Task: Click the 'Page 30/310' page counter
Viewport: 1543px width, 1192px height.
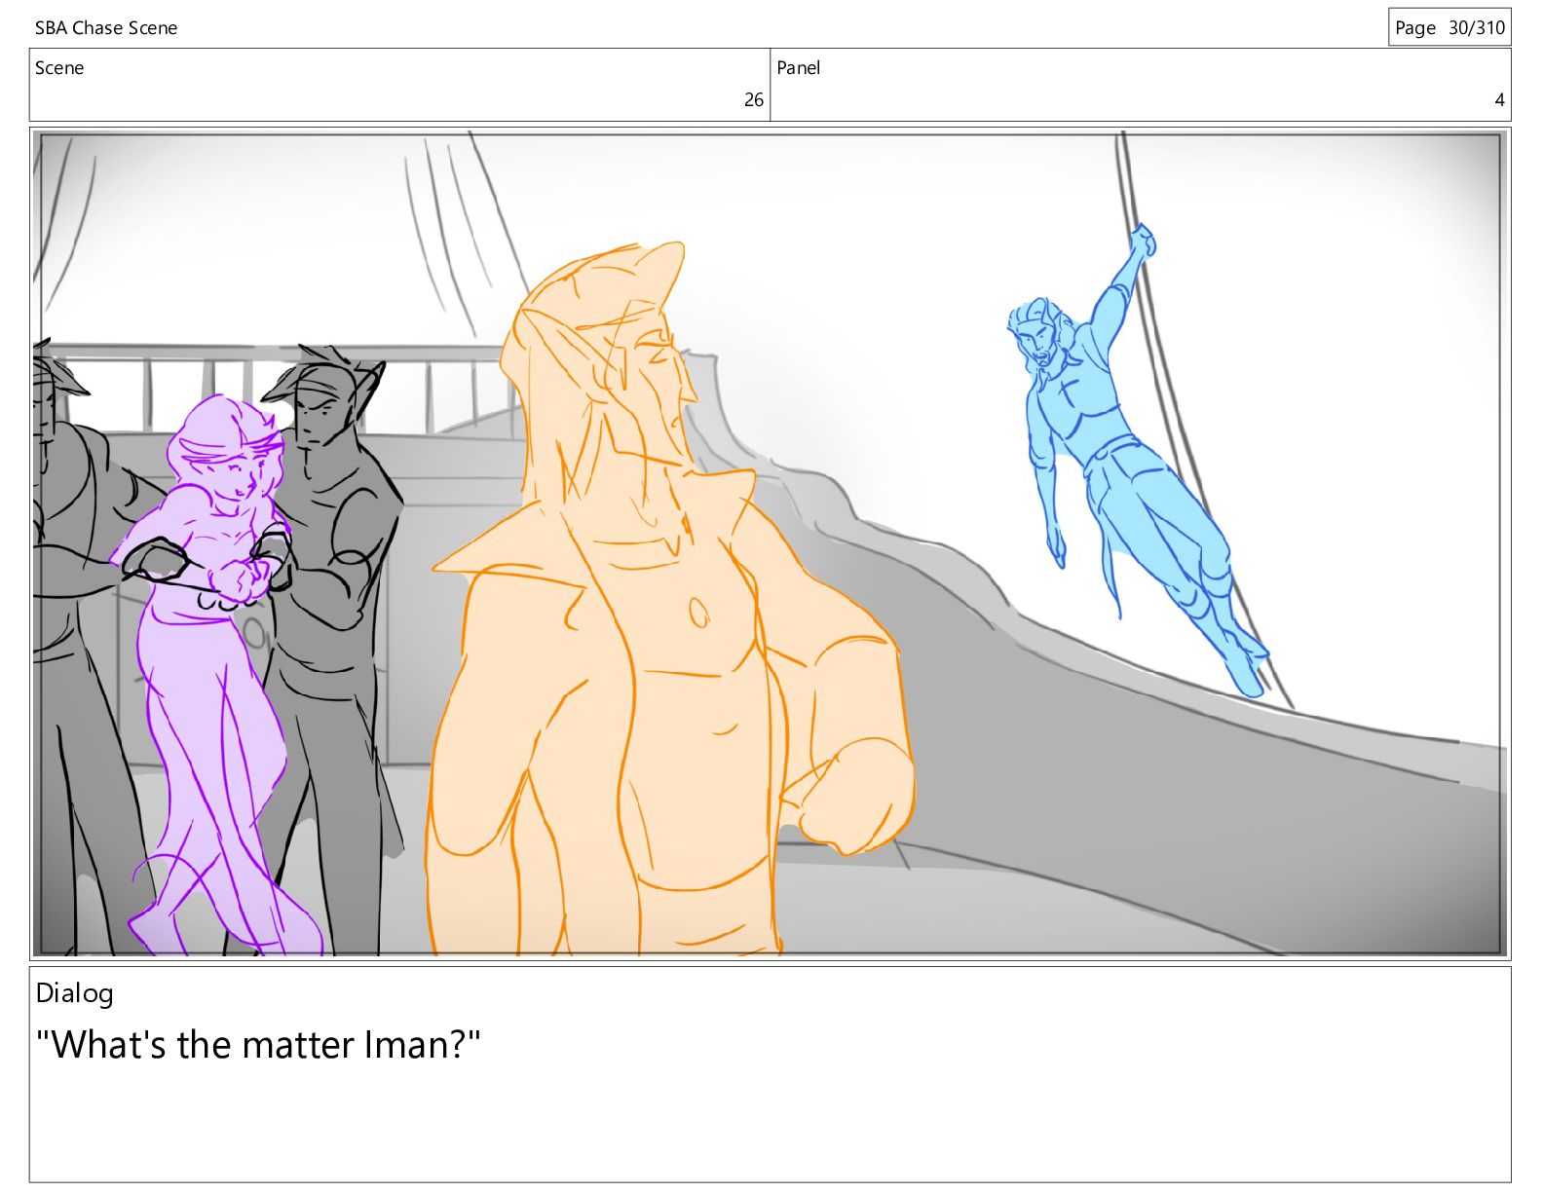Action: coord(1449,27)
